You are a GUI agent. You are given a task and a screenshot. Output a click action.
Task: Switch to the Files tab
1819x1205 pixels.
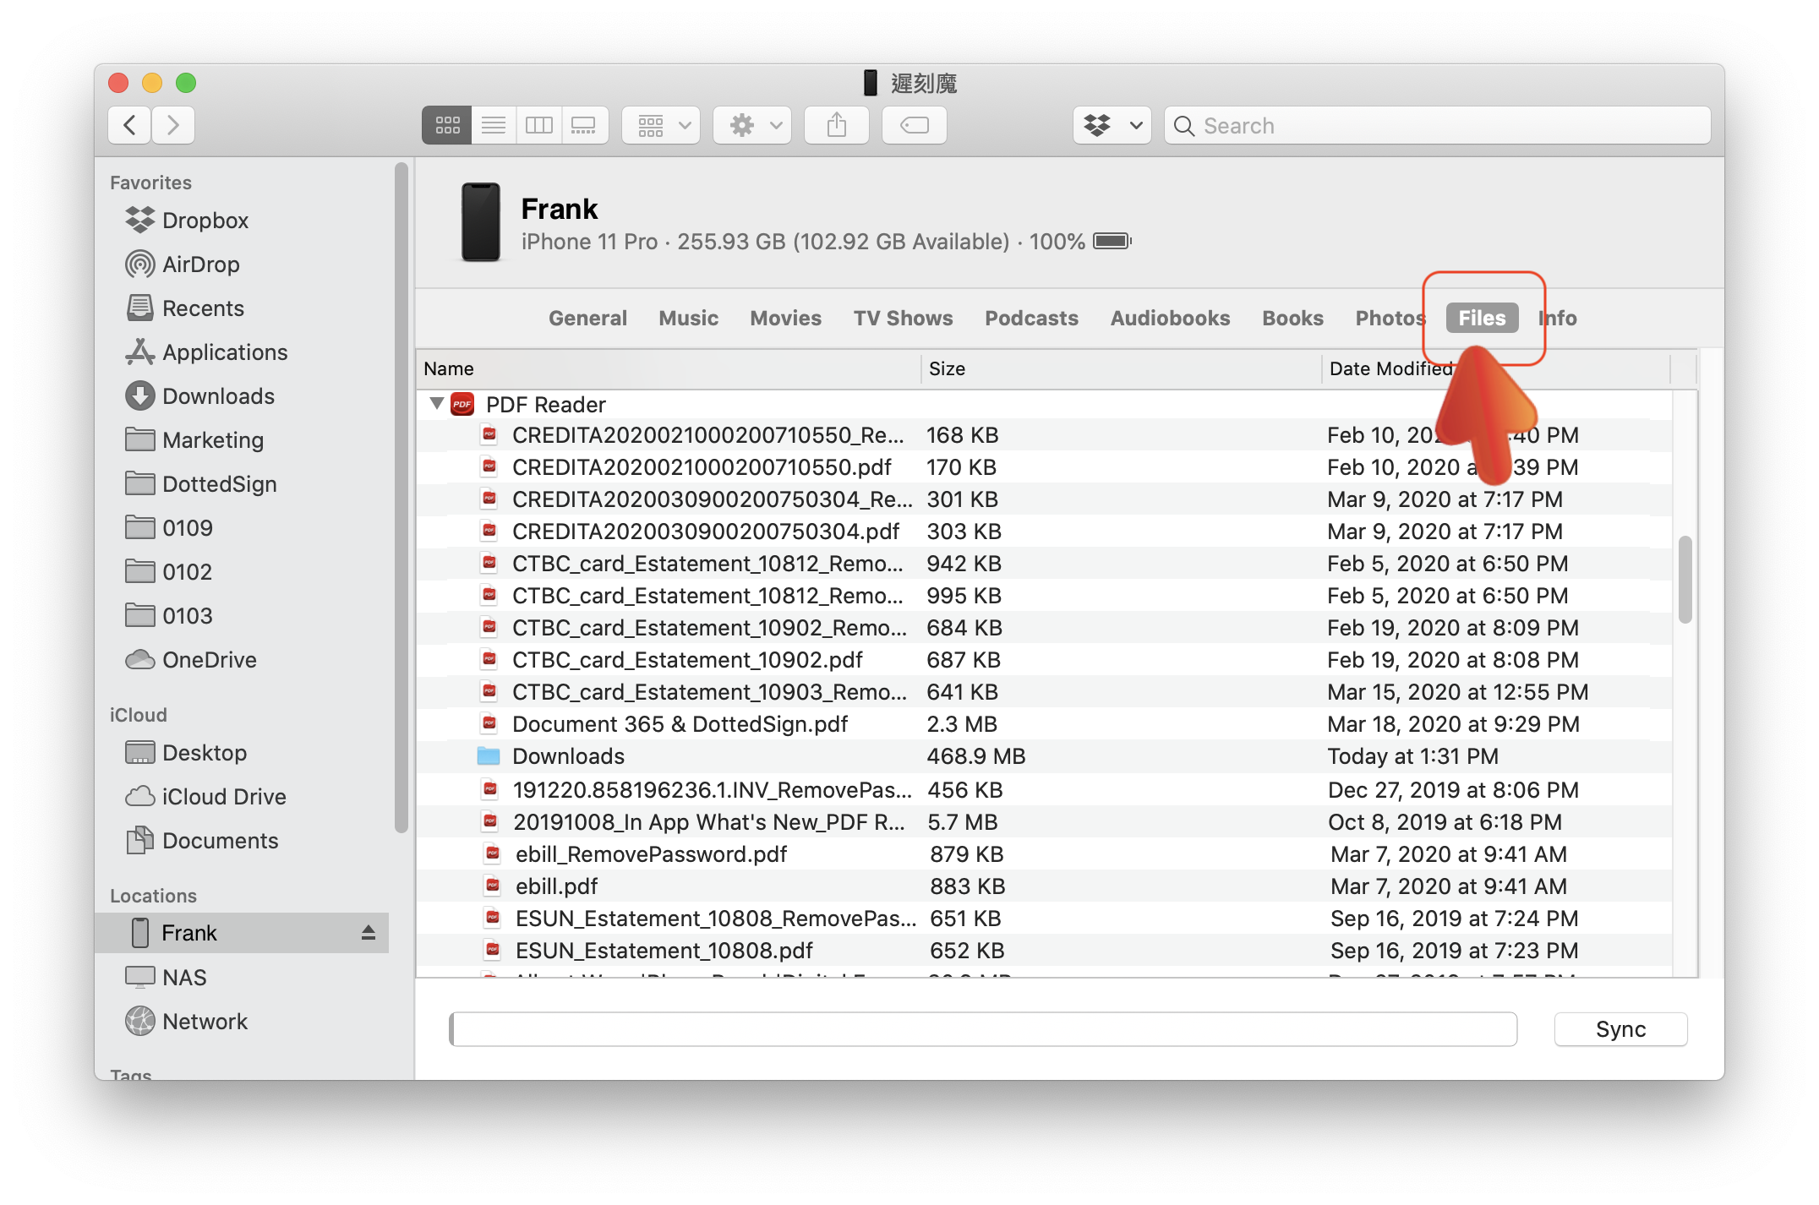tap(1482, 319)
